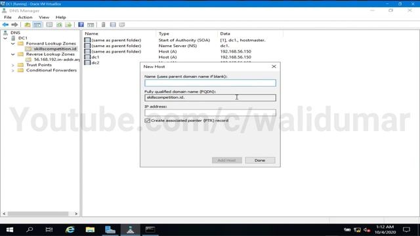Open the Properties toolbar icon
Screen dimensions: 420x236
pyautogui.click(x=49, y=25)
